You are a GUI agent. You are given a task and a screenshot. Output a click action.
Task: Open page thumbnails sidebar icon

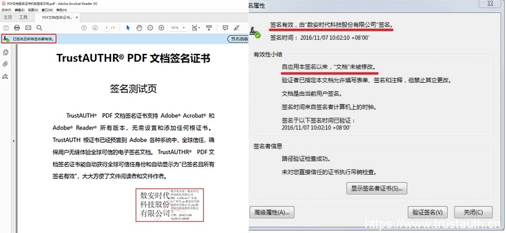(6, 52)
